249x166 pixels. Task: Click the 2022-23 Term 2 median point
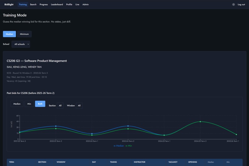pyautogui.click(x=56, y=126)
